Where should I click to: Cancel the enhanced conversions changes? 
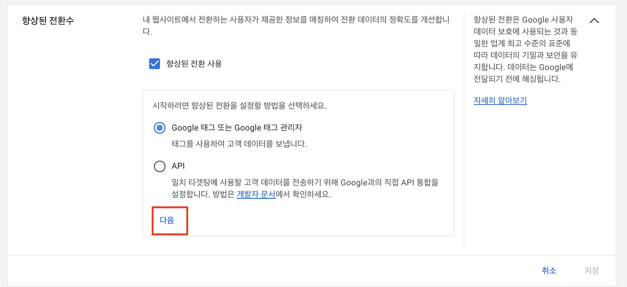[x=549, y=270]
